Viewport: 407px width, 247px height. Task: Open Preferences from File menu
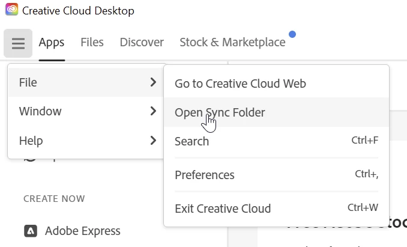click(x=277, y=175)
